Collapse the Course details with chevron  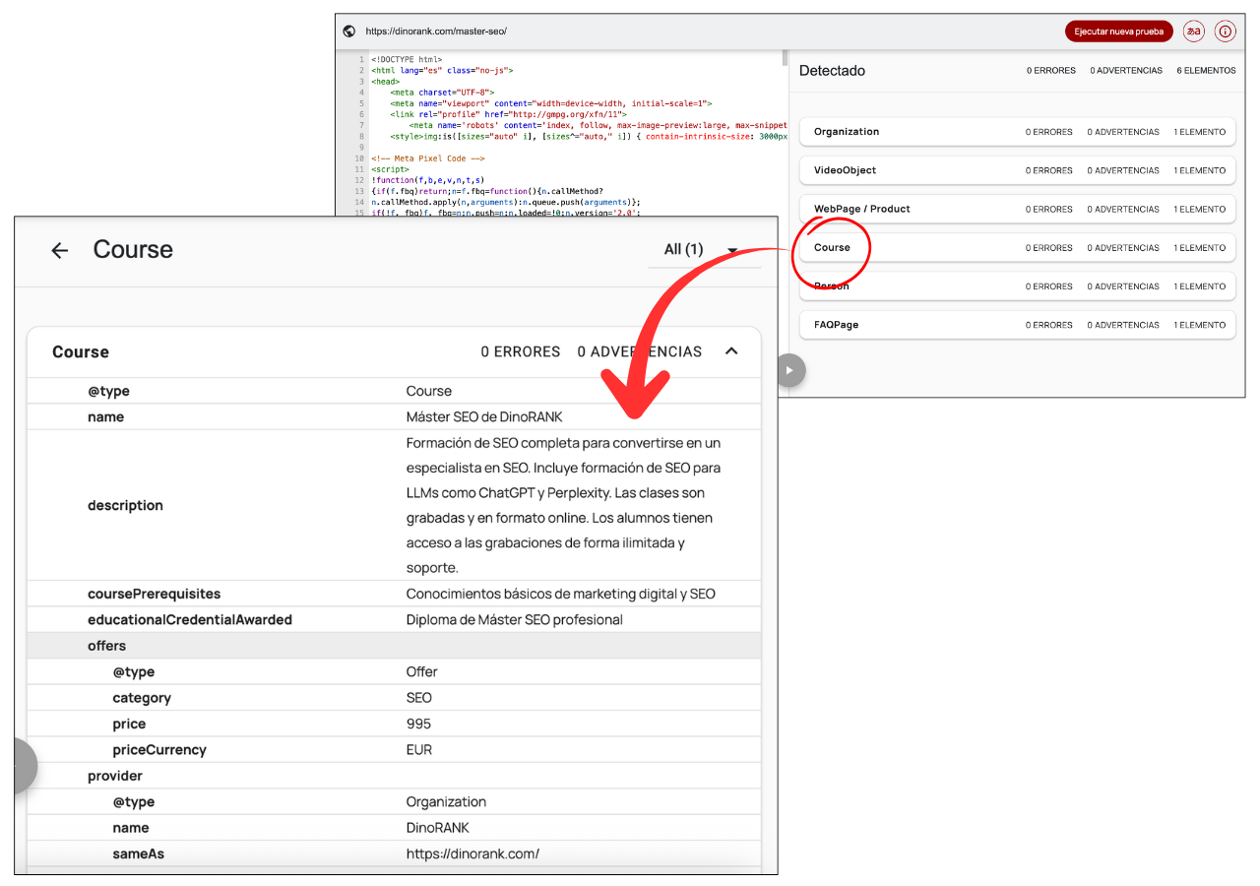coord(731,351)
